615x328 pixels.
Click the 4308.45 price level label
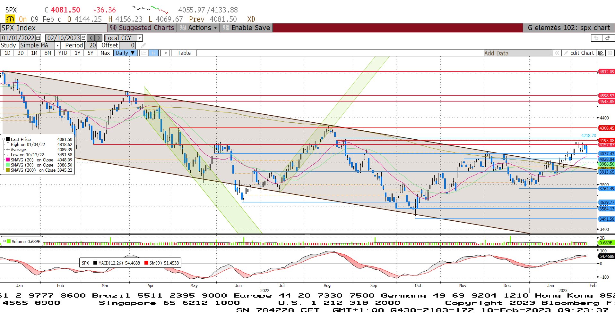(607, 128)
